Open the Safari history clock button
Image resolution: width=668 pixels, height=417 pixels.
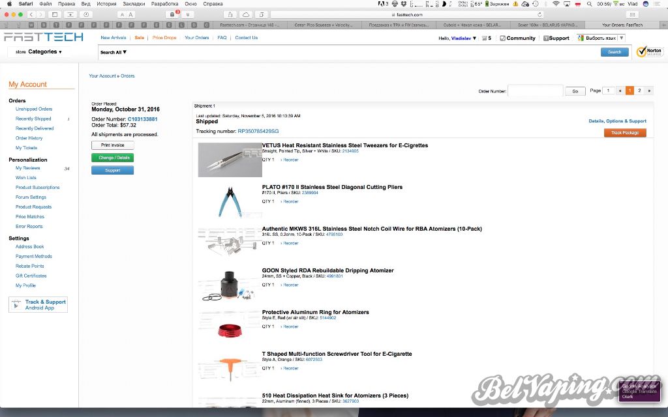pyautogui.click(x=86, y=14)
